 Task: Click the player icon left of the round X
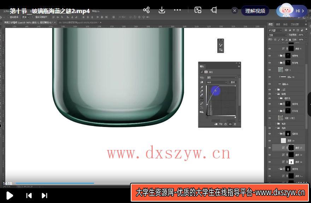(x=213, y=10)
